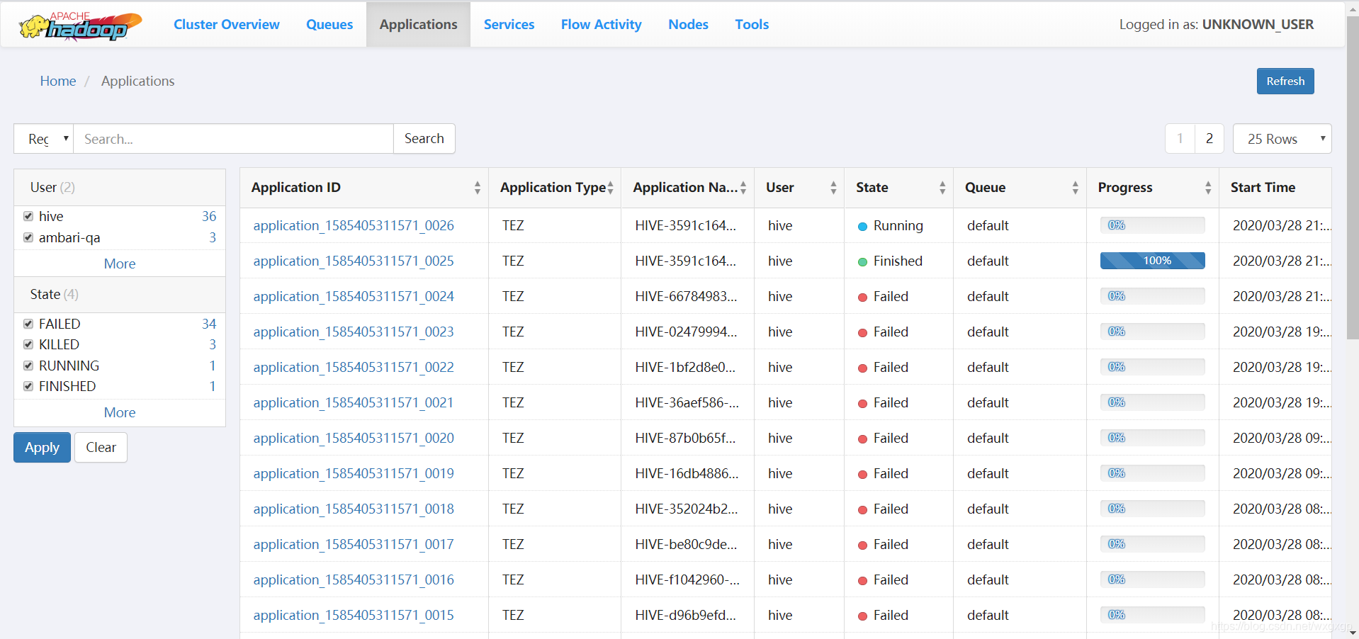
Task: Expand More under State filters
Action: pyautogui.click(x=120, y=412)
